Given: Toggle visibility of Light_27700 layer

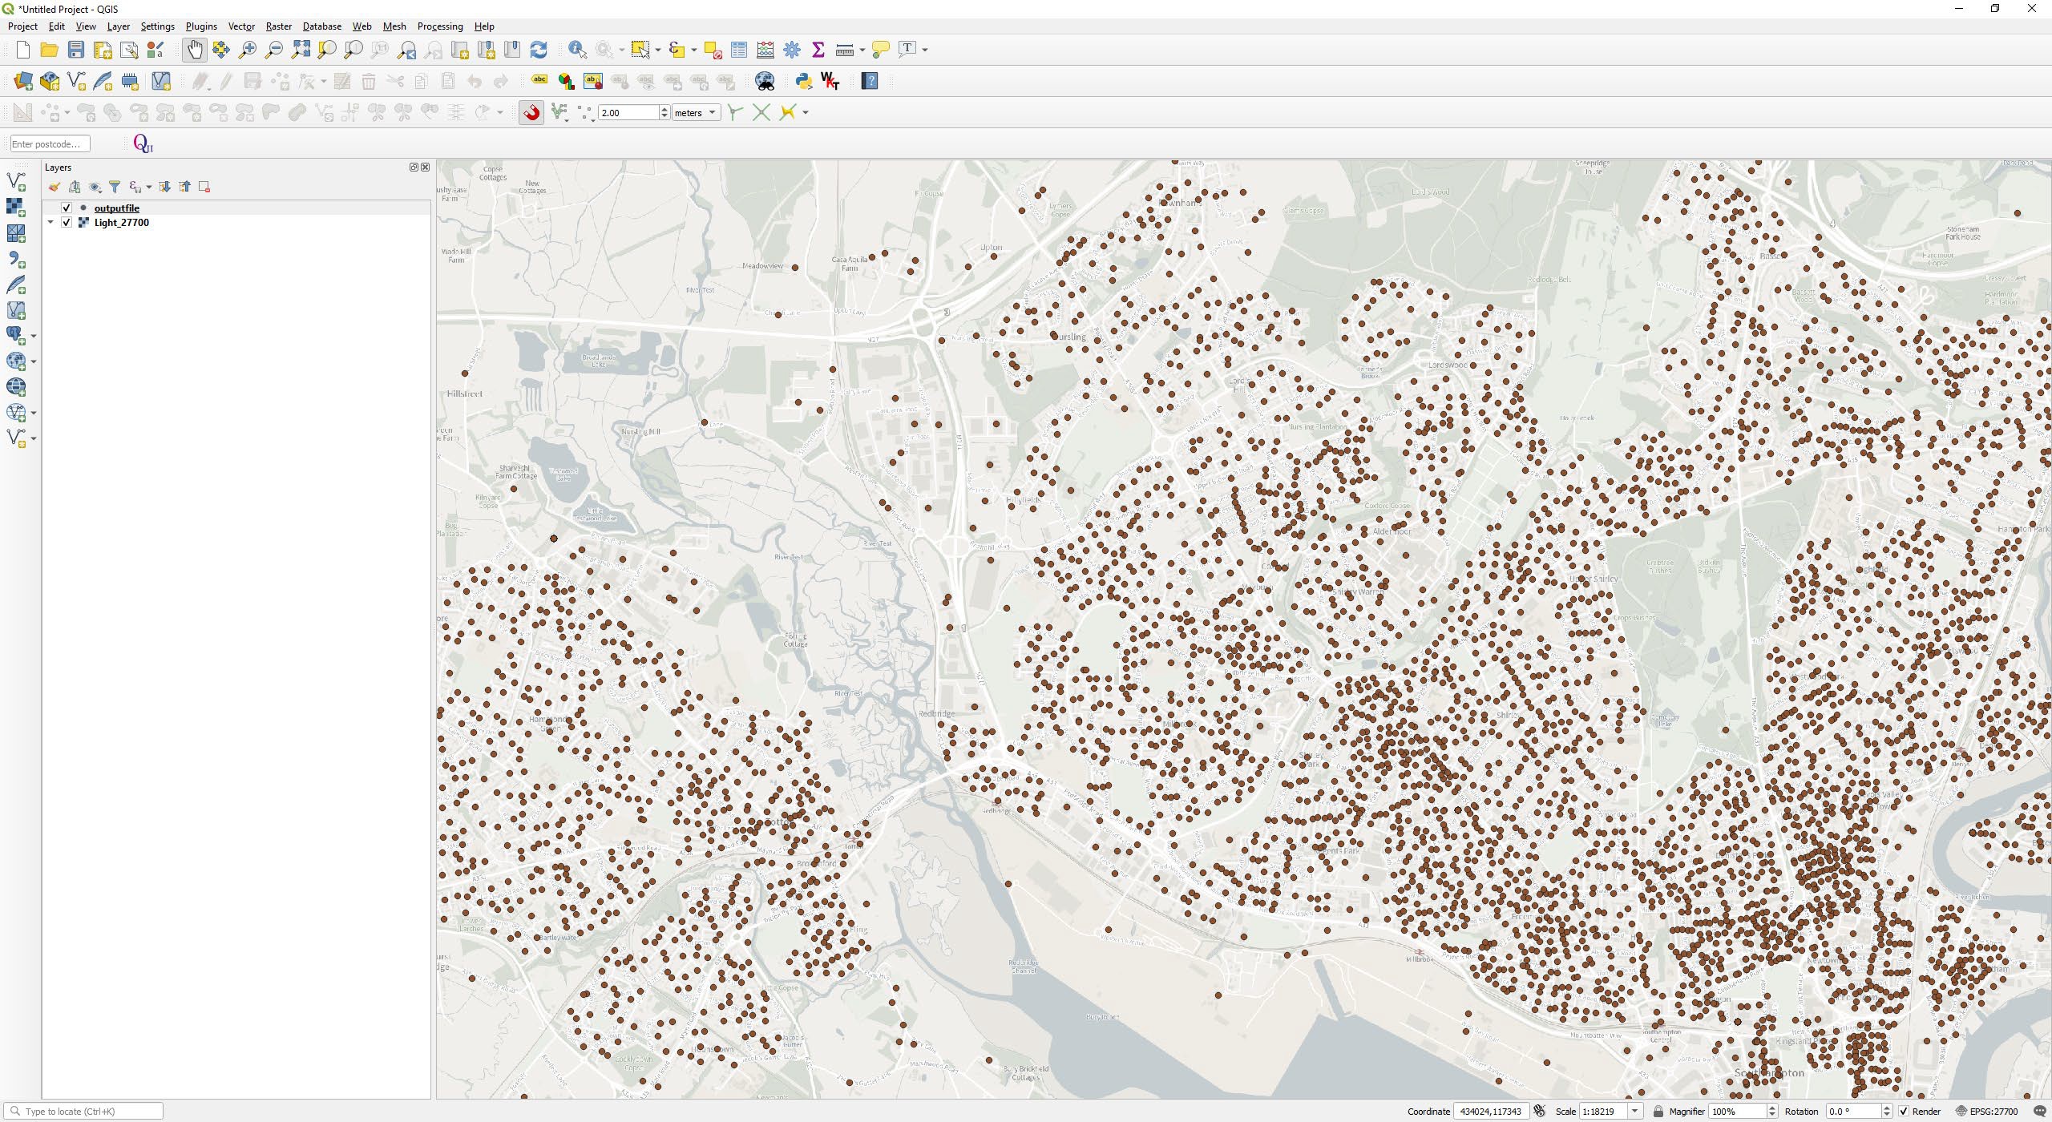Looking at the screenshot, I should pyautogui.click(x=67, y=222).
